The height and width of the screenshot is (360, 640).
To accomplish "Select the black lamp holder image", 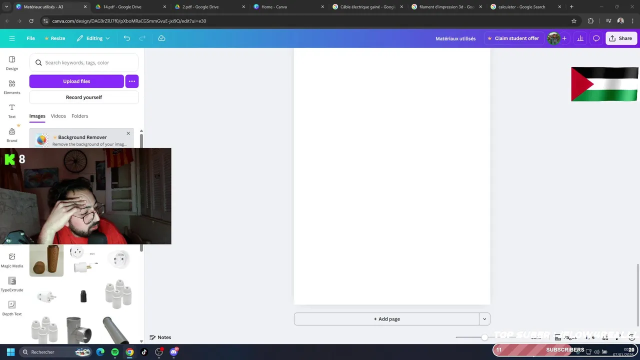I will click(x=83, y=296).
